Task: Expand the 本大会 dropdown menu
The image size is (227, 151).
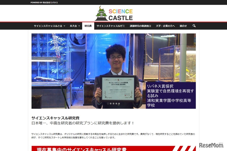Action: [75, 26]
